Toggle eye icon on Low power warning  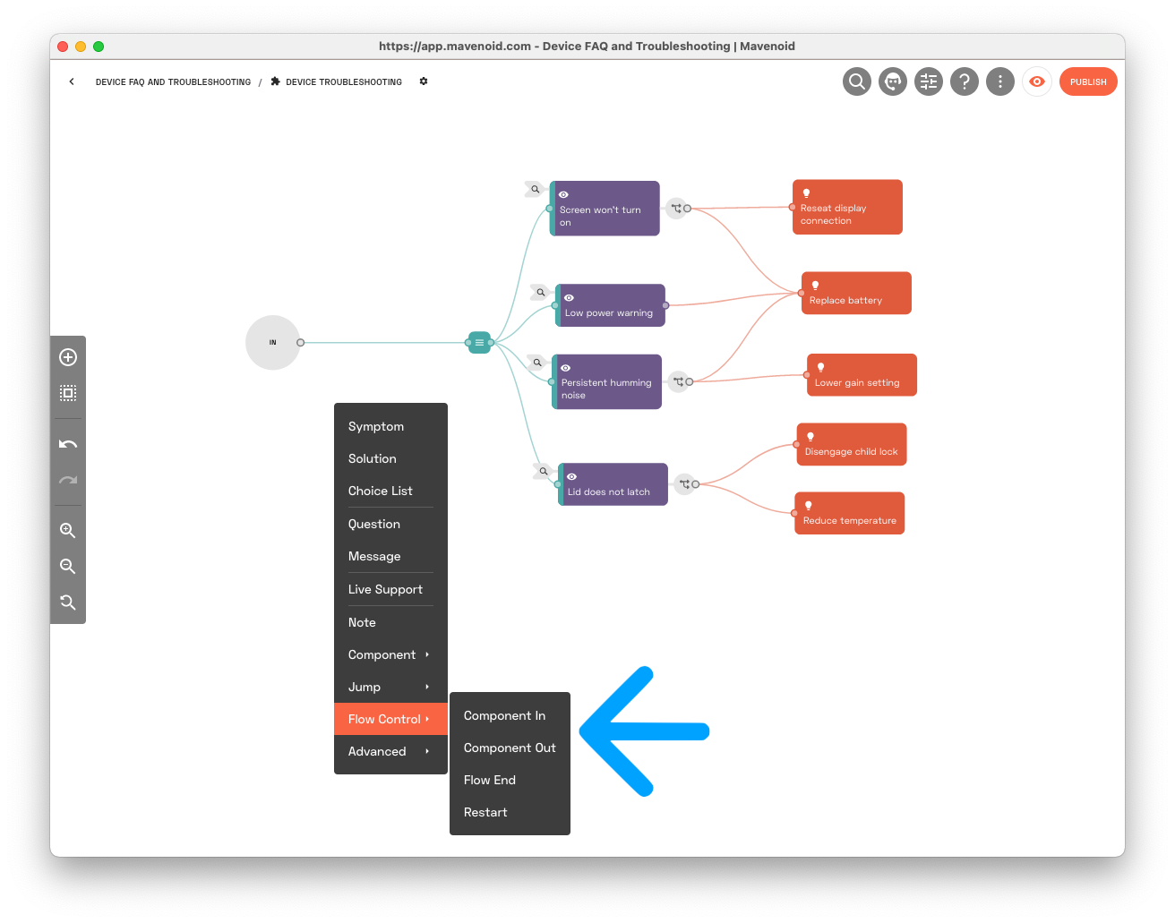(x=569, y=297)
